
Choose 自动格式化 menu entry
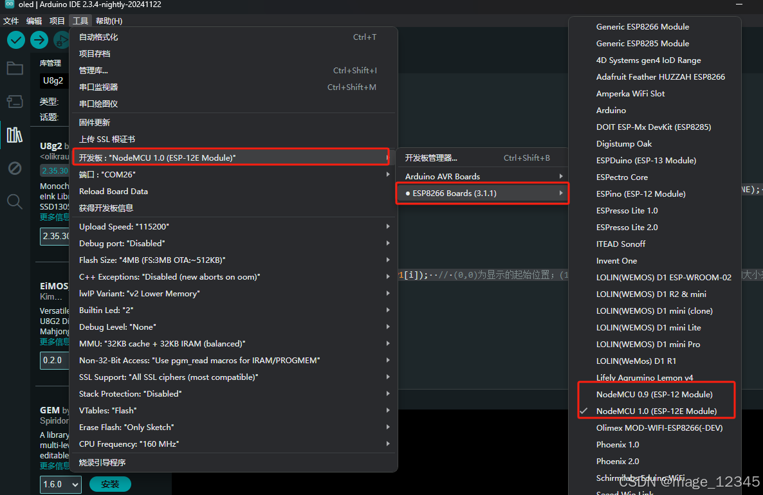(234, 37)
